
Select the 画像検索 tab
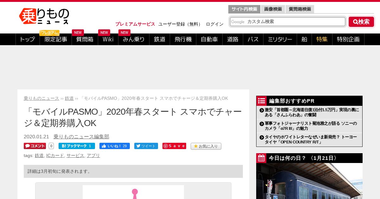pyautogui.click(x=273, y=9)
